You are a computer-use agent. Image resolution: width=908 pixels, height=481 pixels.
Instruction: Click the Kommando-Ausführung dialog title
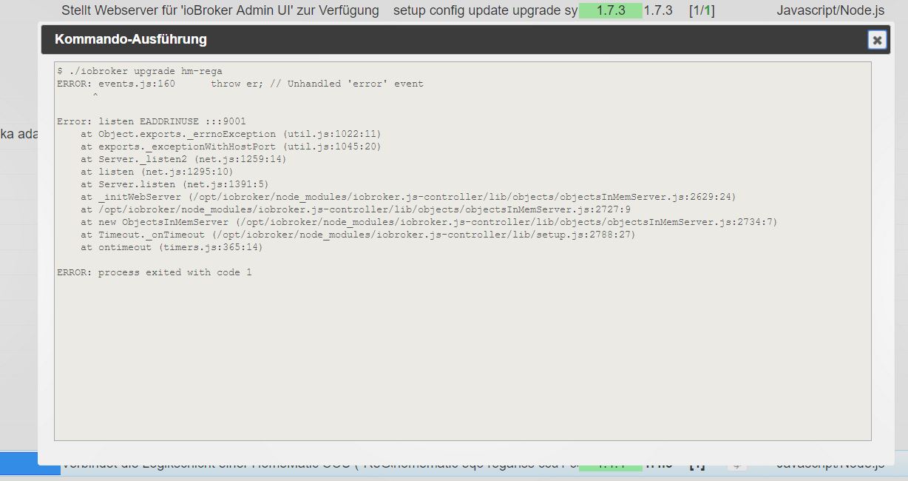point(131,40)
